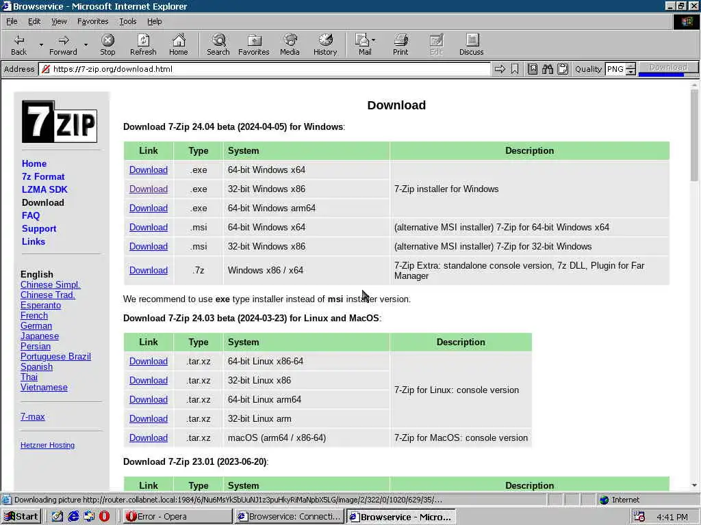Download 64-bit Linux x86-64 tar.xz
The height and width of the screenshot is (525, 701).
pyautogui.click(x=149, y=361)
